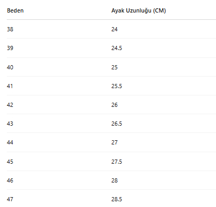Select size 44 in Beden column
Image resolution: width=216 pixels, height=207 pixels.
10,142
